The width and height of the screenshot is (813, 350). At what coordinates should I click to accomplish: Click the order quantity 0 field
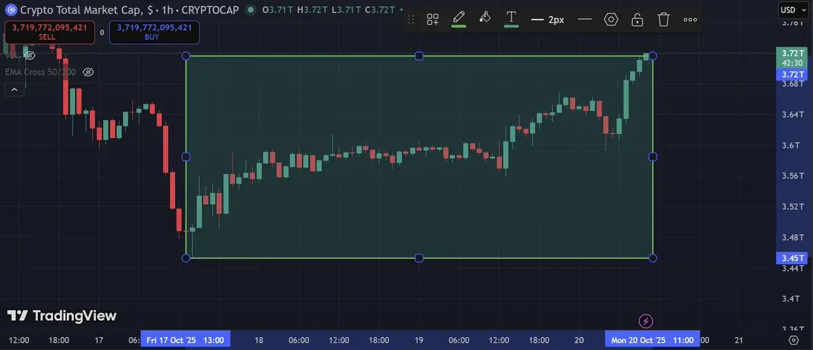tap(102, 32)
